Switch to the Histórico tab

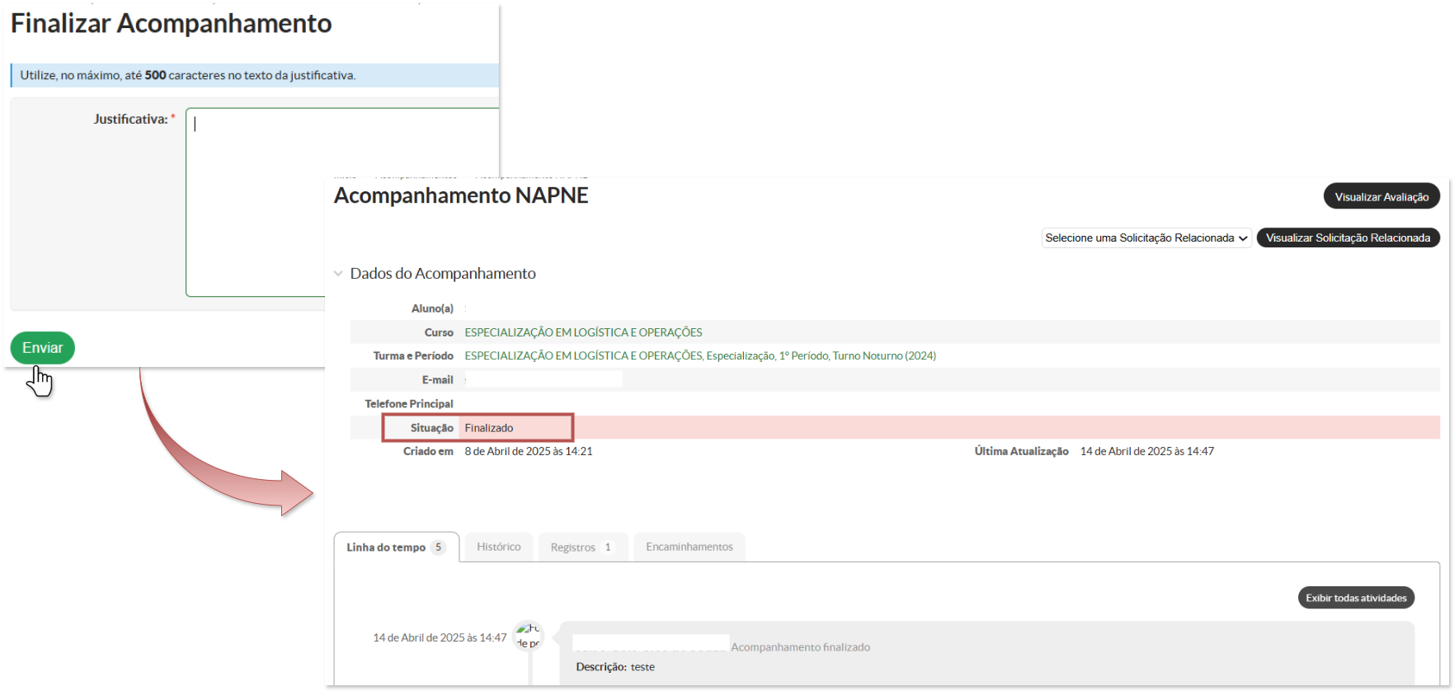pyautogui.click(x=499, y=547)
